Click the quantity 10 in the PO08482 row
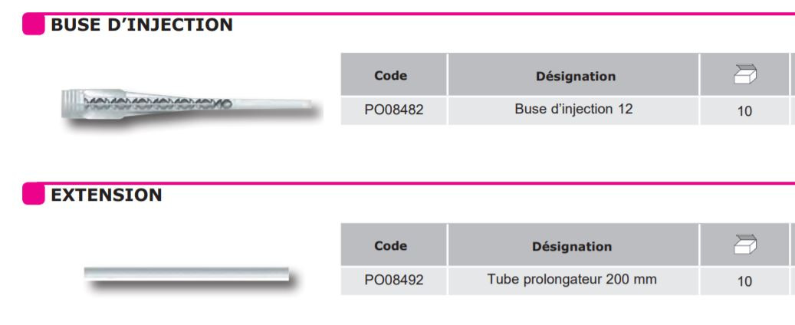795x325 pixels. tap(744, 111)
